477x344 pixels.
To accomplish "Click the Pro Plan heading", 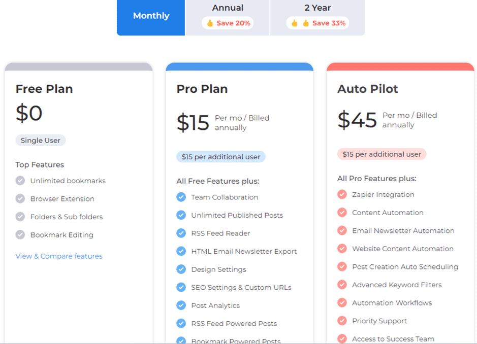I will click(x=202, y=89).
